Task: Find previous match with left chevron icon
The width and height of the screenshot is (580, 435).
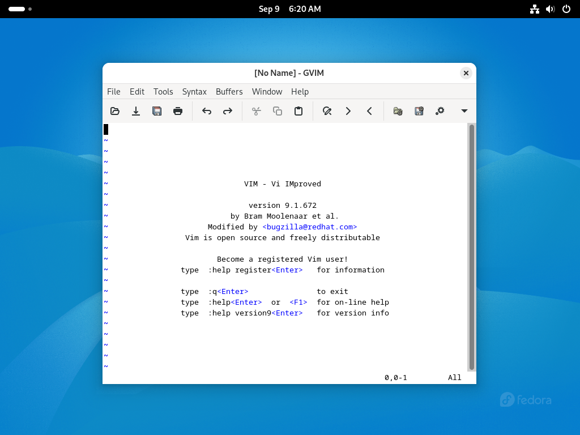Action: click(369, 111)
